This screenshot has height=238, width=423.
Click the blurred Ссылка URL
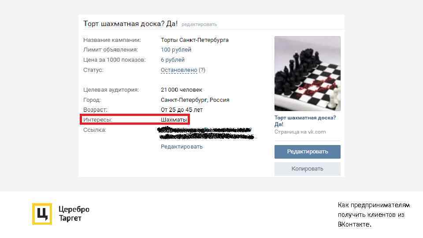coord(206,133)
